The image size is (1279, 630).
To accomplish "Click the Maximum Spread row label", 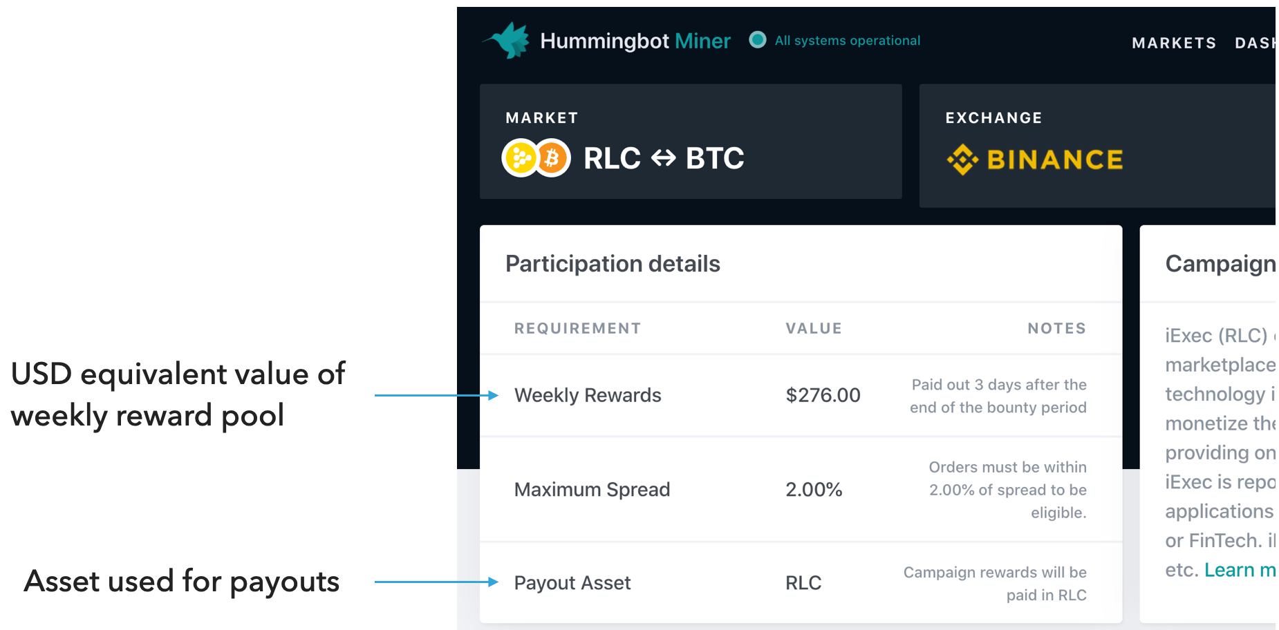I will point(592,490).
